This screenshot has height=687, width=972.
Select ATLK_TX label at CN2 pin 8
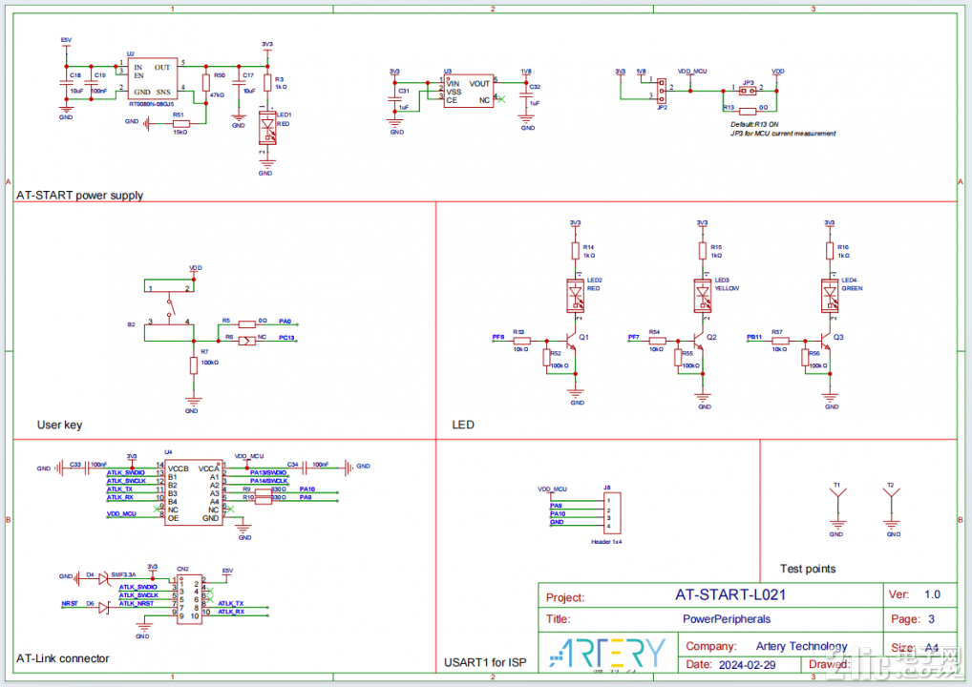click(231, 603)
